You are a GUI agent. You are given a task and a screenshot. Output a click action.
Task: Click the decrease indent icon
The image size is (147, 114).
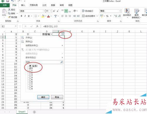click(x=75, y=16)
